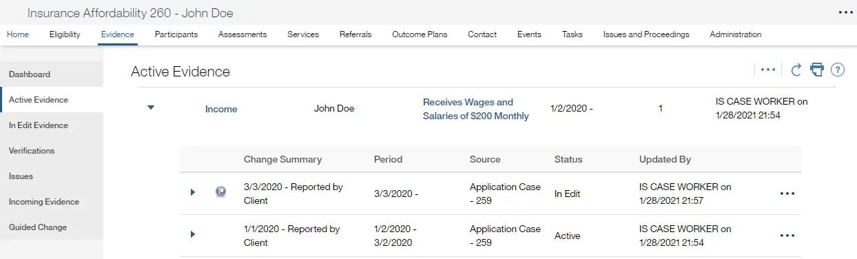Open the Issues and Proceedings tab

pyautogui.click(x=646, y=34)
